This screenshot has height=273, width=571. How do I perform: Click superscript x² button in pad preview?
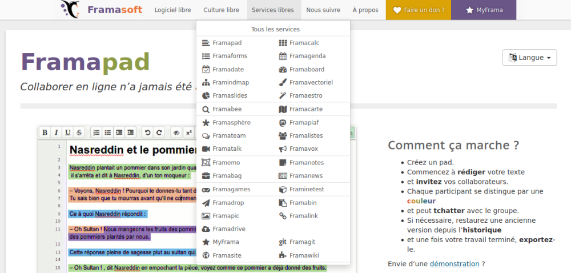pos(188,133)
